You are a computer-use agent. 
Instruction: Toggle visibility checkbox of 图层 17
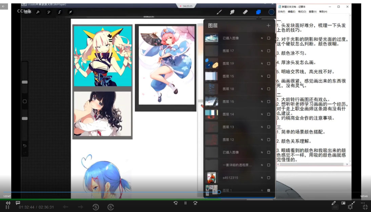(x=269, y=51)
